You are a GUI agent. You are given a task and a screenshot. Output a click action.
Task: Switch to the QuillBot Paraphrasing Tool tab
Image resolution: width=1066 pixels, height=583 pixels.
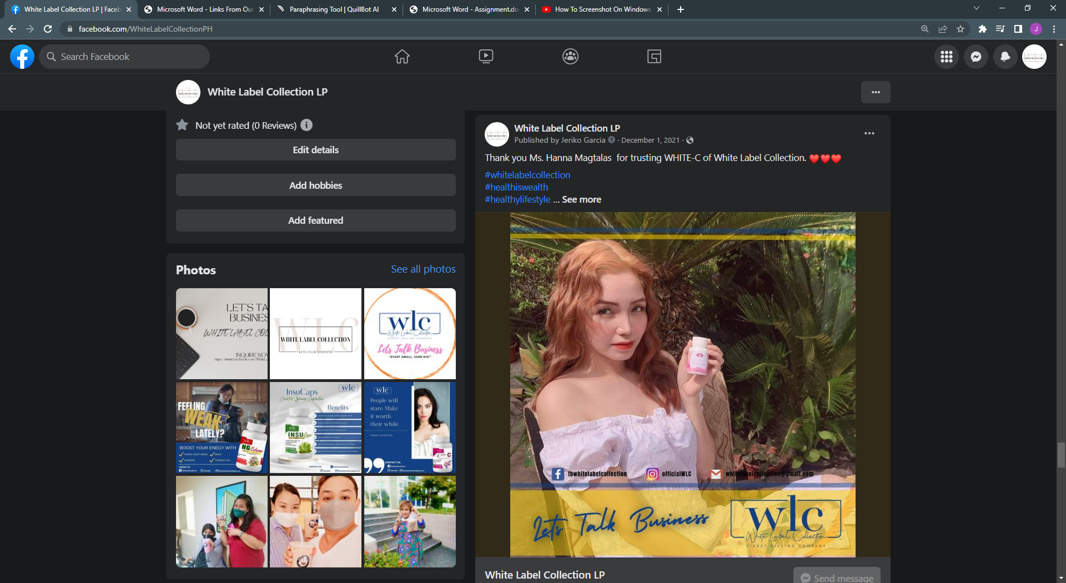click(337, 9)
